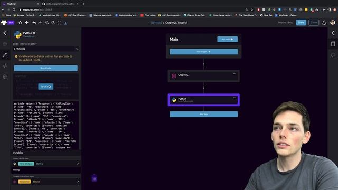Open the notifications bell
338x190 pixels.
324,23
